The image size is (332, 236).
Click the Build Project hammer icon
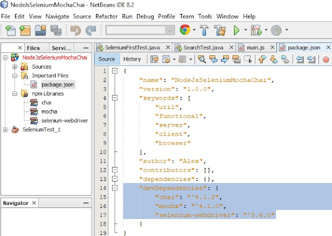tap(204, 30)
